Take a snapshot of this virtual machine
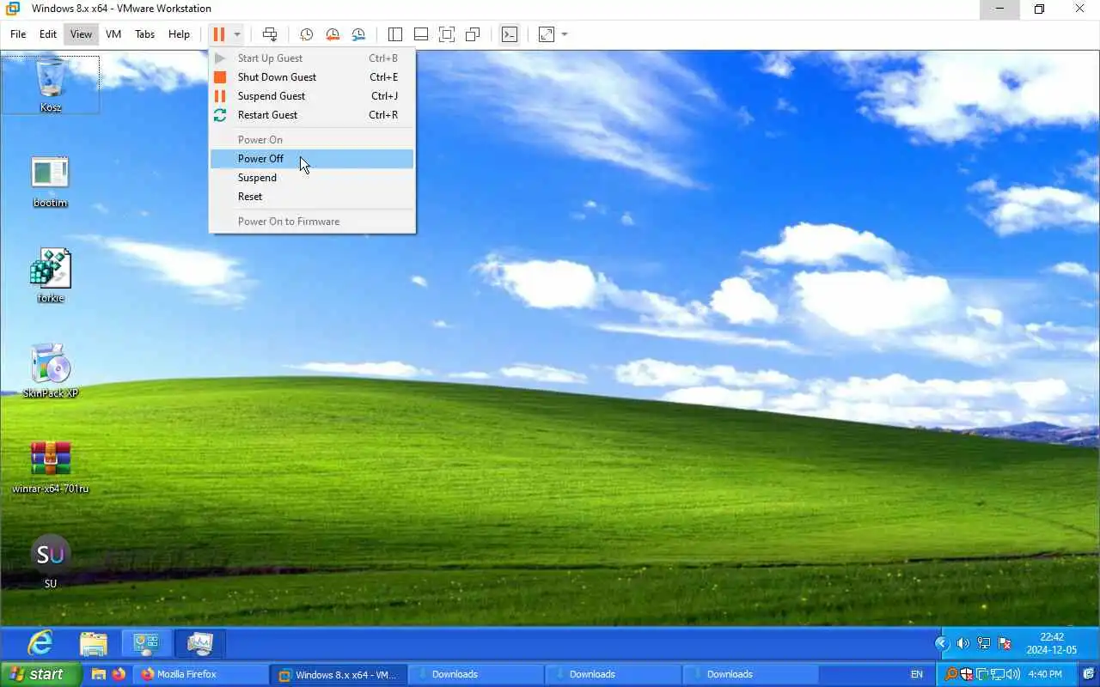The image size is (1100, 687). [x=306, y=34]
